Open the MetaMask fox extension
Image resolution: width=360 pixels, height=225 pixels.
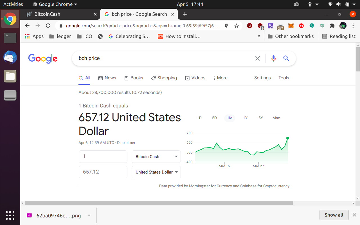(291, 26)
